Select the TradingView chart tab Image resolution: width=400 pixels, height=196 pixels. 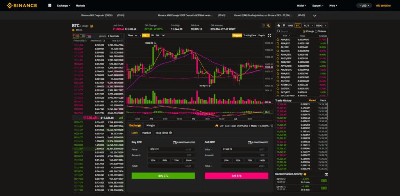(x=249, y=35)
